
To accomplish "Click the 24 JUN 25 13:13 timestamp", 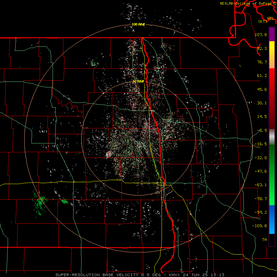I will (x=204, y=275).
